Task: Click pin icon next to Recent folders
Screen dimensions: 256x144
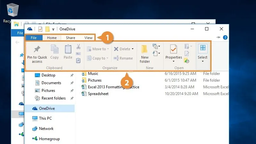Action: point(72,98)
